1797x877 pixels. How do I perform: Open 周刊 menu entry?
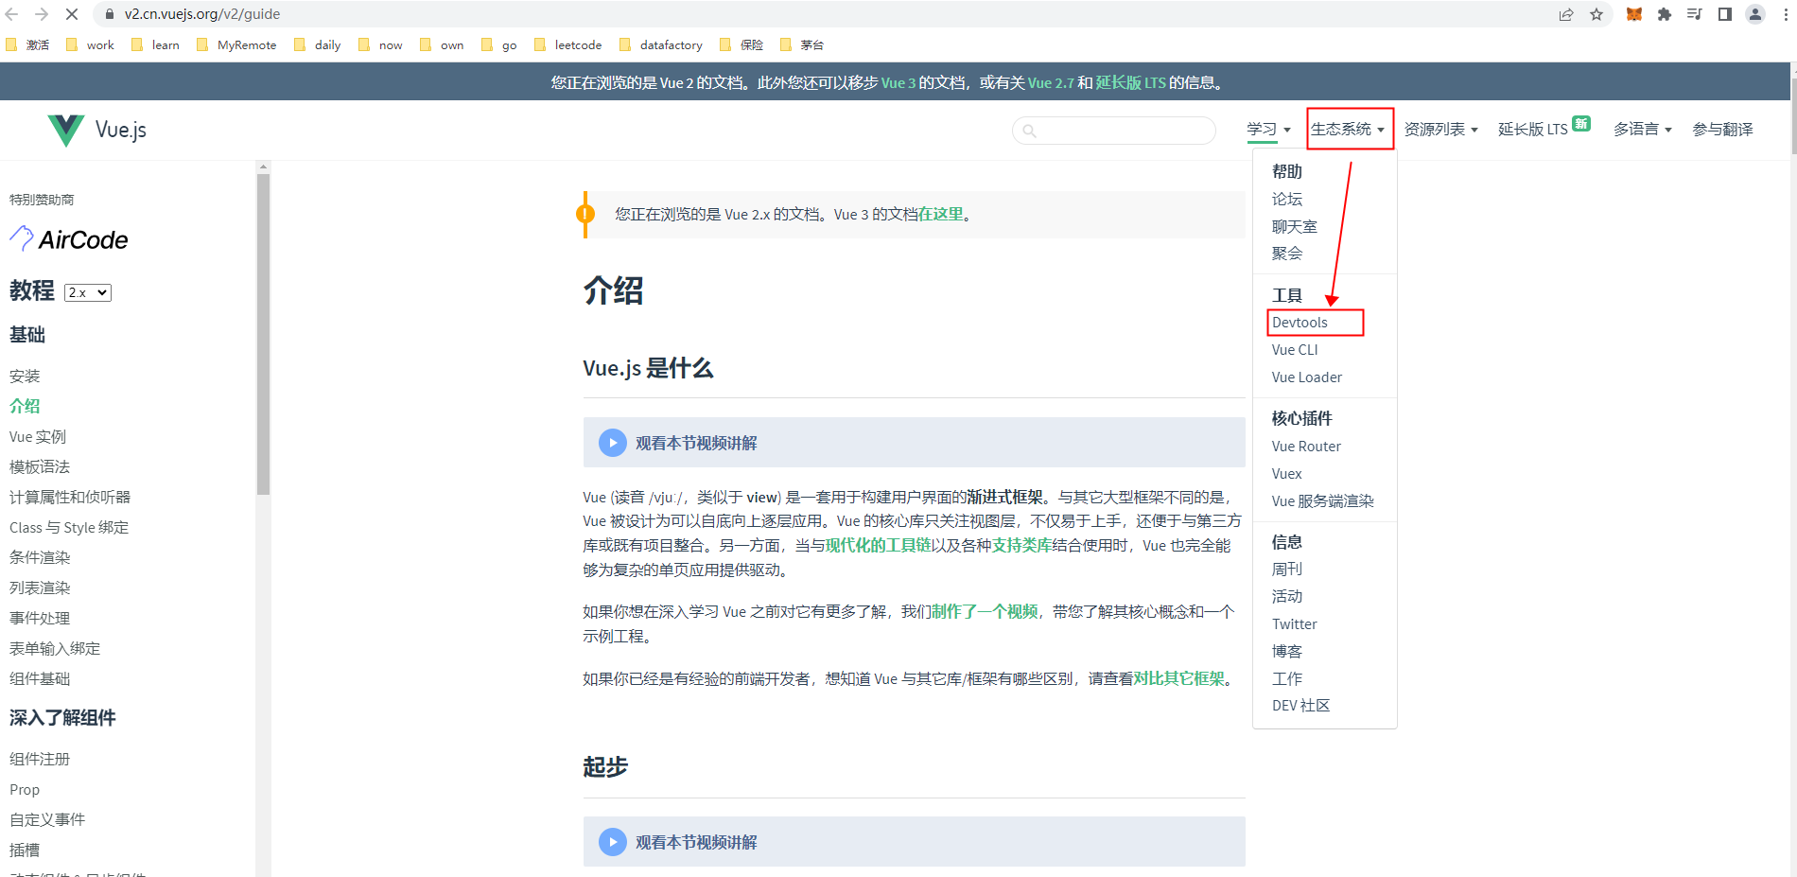[x=1287, y=570]
